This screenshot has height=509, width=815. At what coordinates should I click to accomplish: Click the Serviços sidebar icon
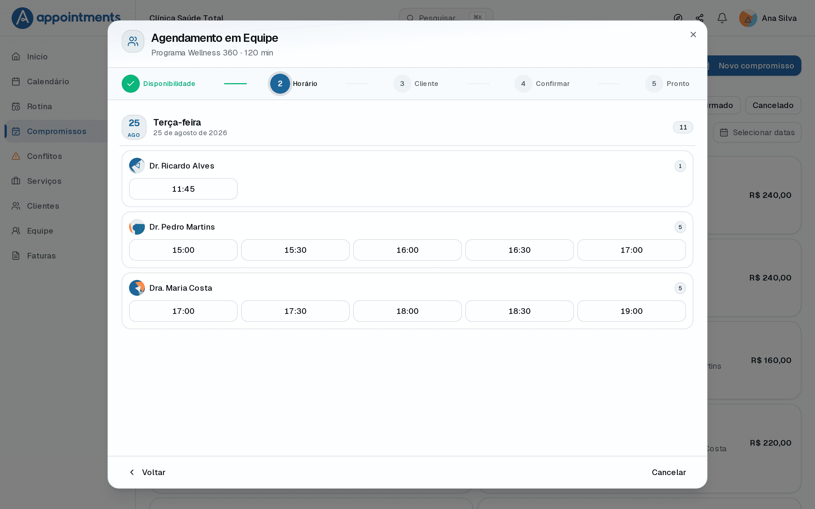16,181
